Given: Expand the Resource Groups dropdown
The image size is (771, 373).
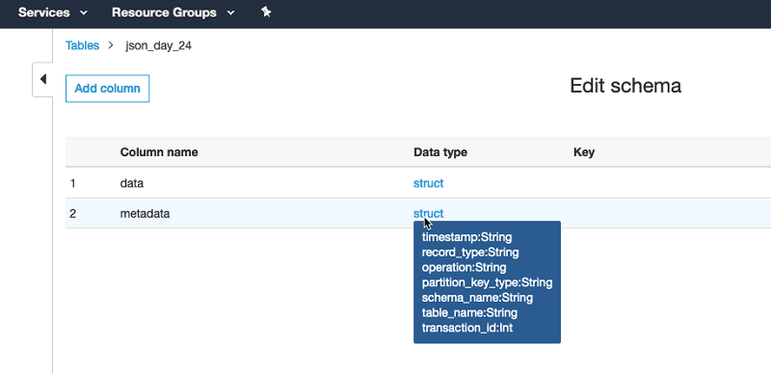Looking at the screenshot, I should pyautogui.click(x=173, y=13).
